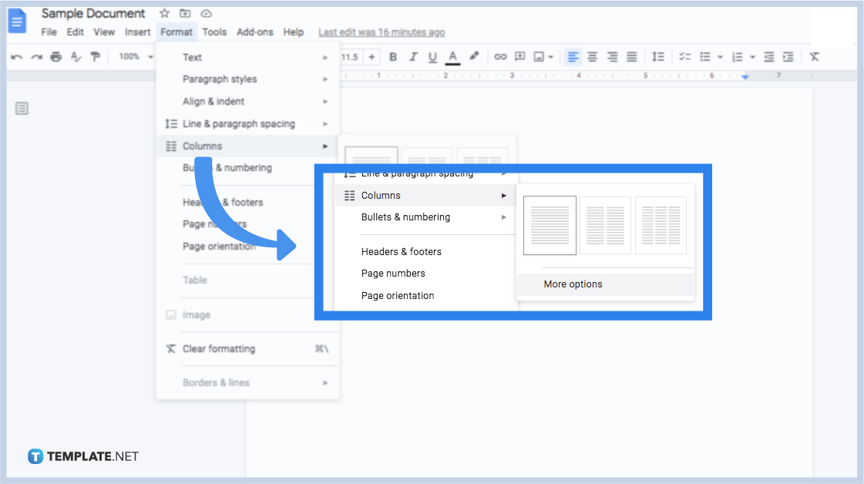The image size is (864, 484).
Task: Open the zoom level dropdown
Action: [133, 56]
